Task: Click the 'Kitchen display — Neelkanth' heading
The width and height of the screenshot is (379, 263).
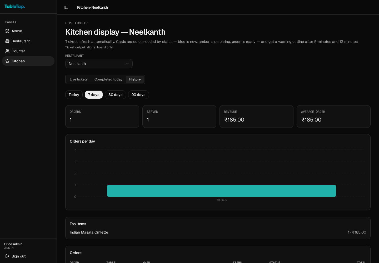Action: coord(116,32)
